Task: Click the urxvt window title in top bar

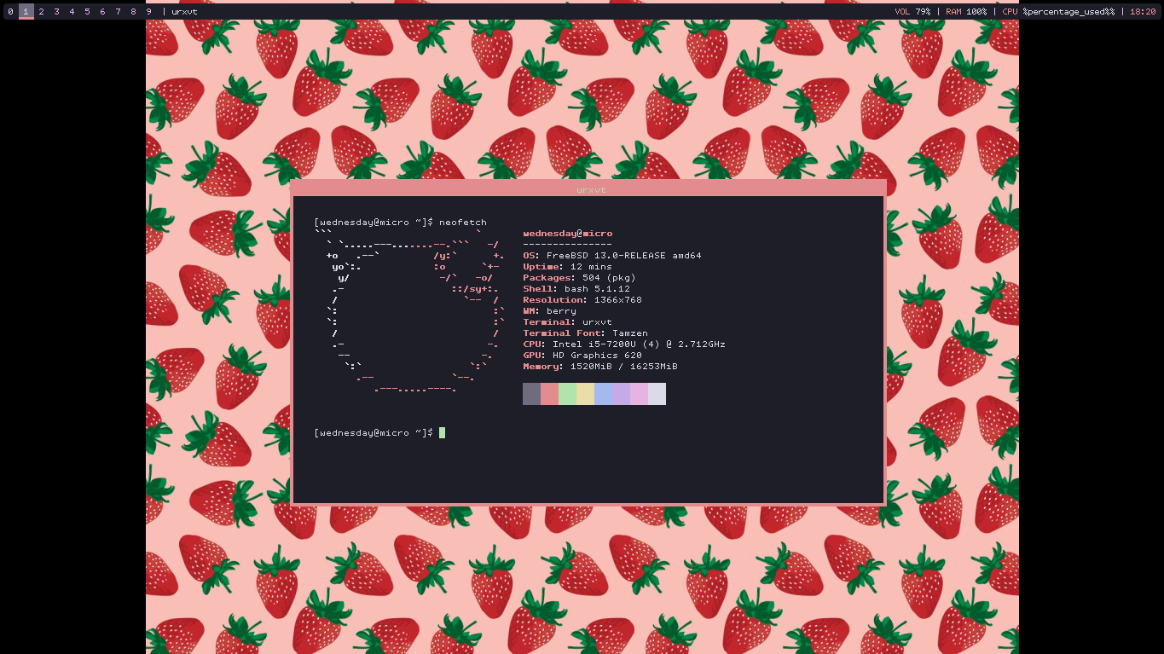Action: tap(184, 12)
